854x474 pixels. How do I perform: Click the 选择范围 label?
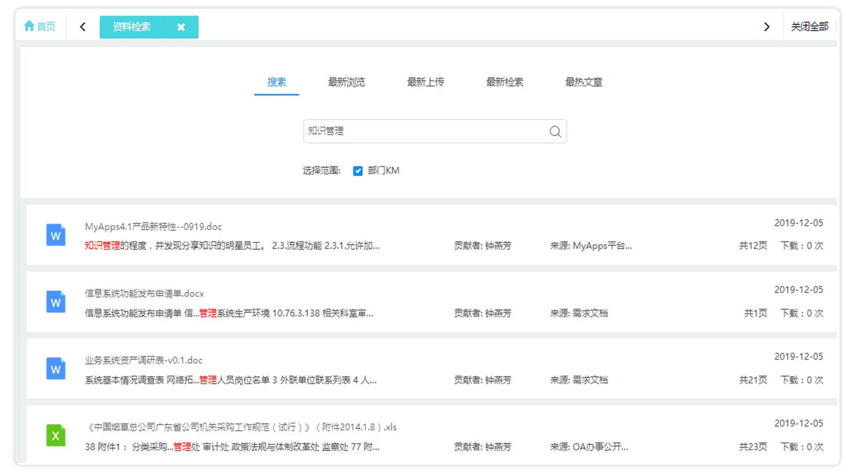pyautogui.click(x=321, y=171)
